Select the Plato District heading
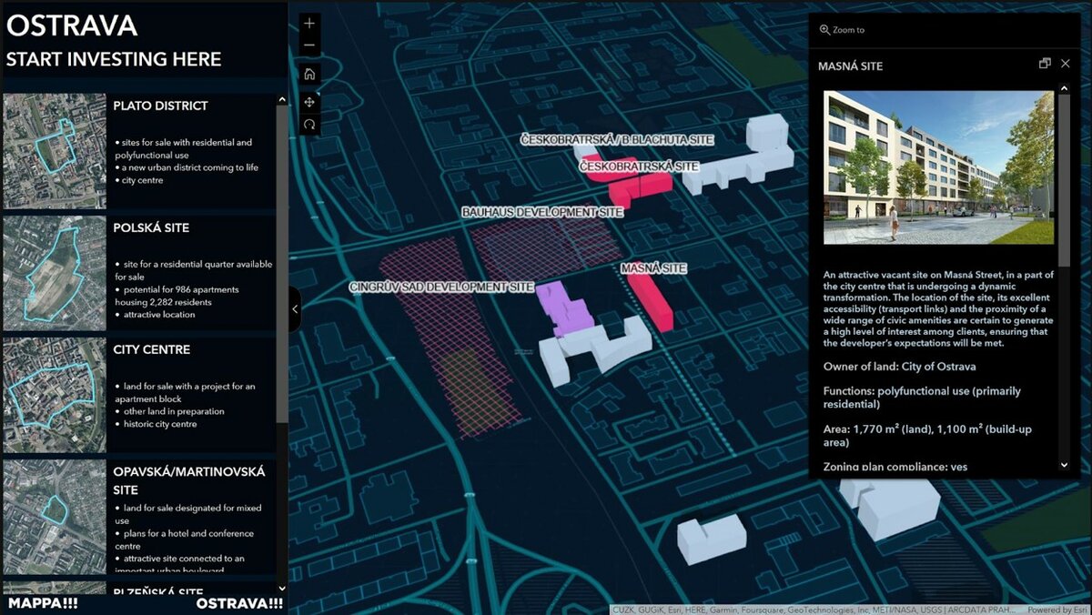 pyautogui.click(x=160, y=106)
